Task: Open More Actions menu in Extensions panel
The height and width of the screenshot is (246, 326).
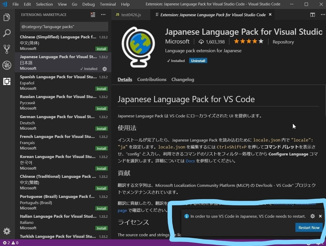Action: point(103,15)
